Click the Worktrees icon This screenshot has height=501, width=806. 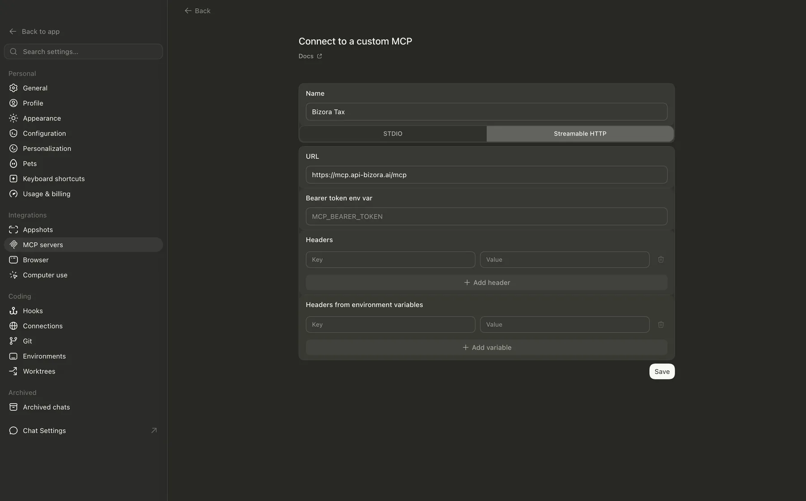[13, 371]
